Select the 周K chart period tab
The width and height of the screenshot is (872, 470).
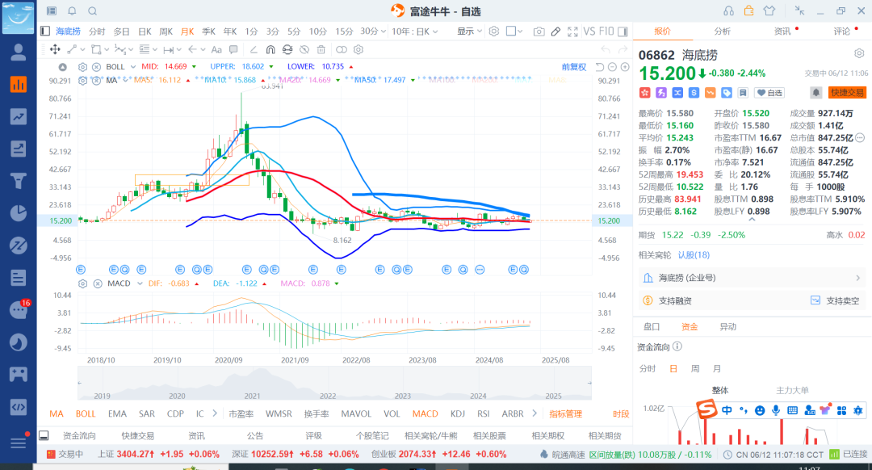[166, 31]
